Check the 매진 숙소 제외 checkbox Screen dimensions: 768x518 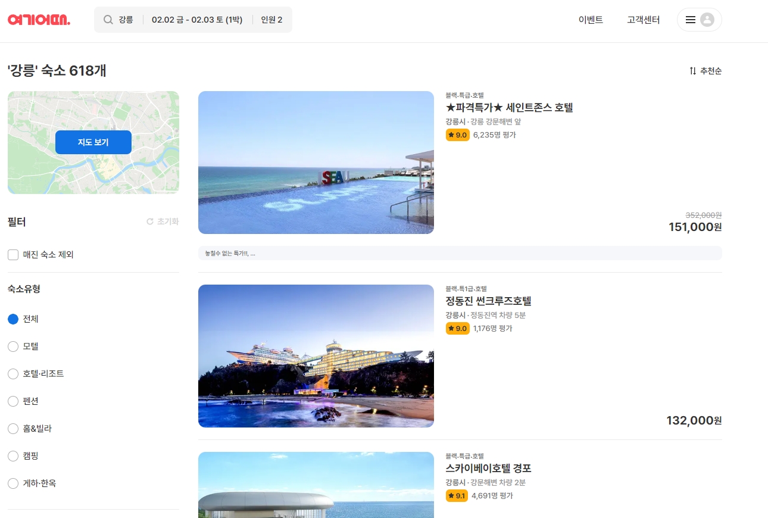[x=13, y=255]
